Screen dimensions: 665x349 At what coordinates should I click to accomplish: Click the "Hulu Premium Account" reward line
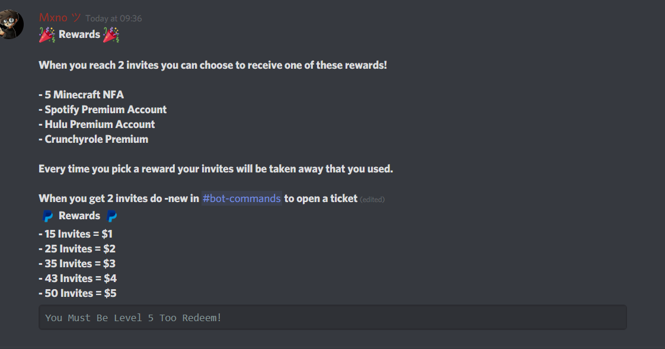click(x=97, y=124)
